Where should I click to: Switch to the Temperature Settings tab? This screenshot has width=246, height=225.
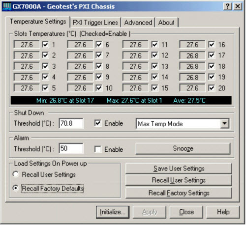click(38, 22)
